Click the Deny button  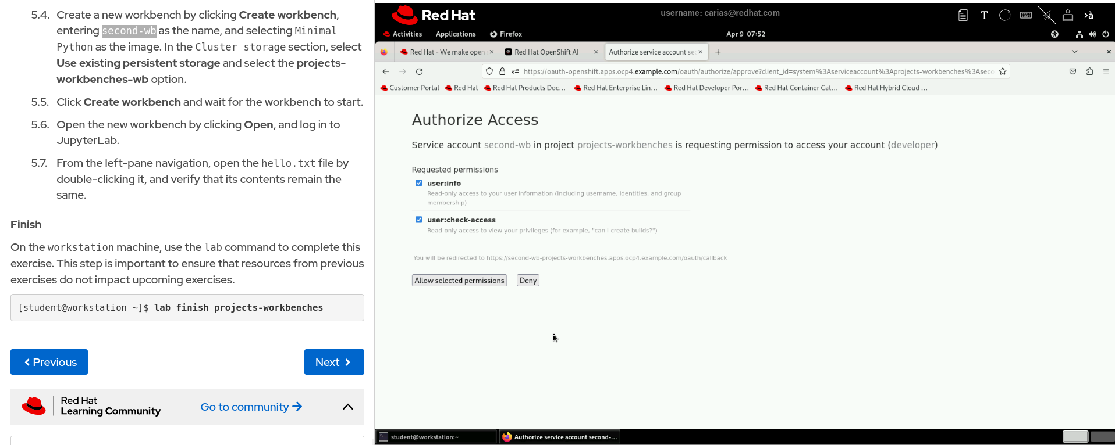coord(528,281)
